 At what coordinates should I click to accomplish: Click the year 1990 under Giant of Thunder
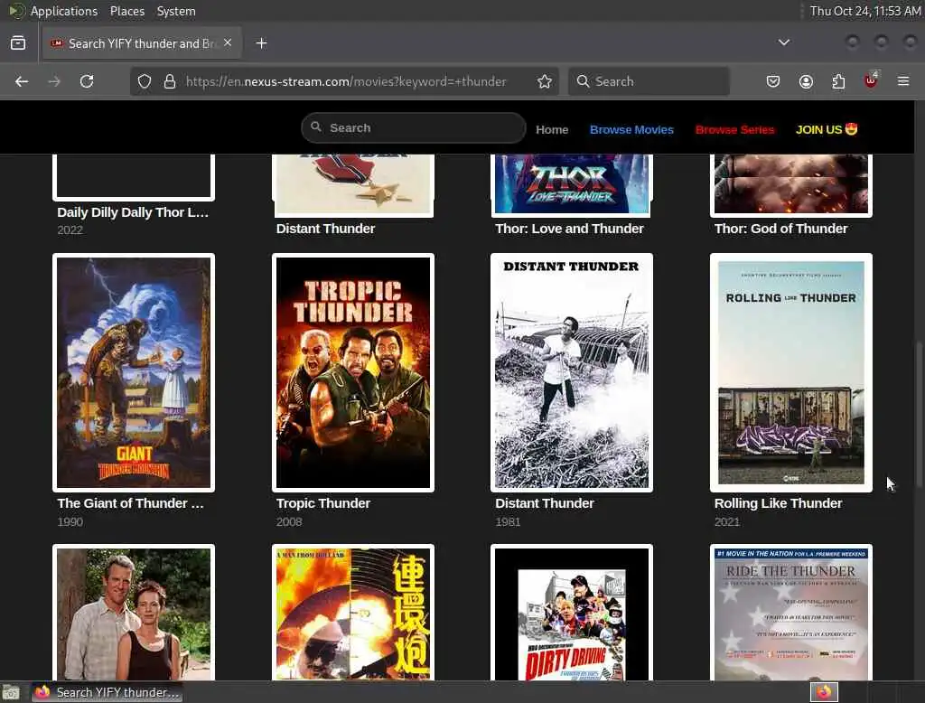click(70, 521)
